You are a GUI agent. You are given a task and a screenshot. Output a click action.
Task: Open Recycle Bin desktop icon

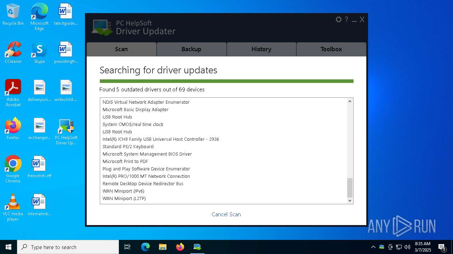(13, 15)
